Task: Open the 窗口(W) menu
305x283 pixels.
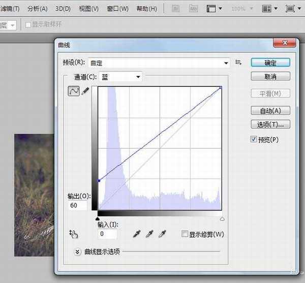Action: coord(118,9)
